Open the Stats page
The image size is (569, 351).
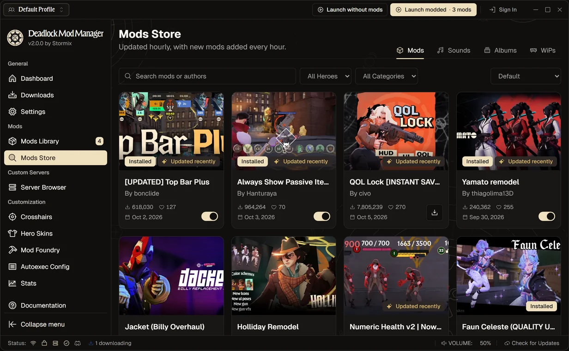55,283
